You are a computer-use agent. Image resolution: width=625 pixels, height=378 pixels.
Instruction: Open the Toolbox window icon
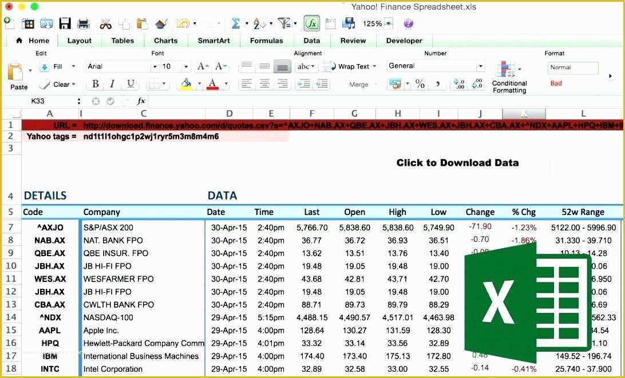[330, 24]
